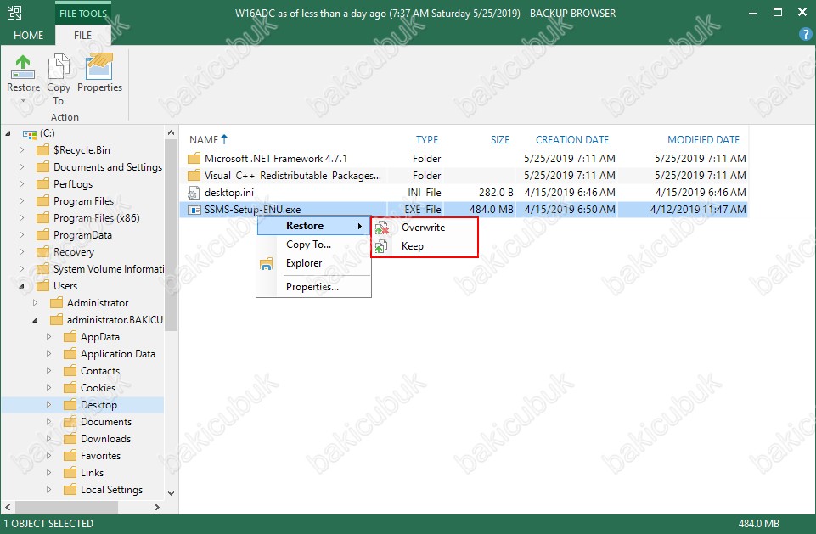Click the application menu icon in title bar
The image size is (816, 534).
14,13
